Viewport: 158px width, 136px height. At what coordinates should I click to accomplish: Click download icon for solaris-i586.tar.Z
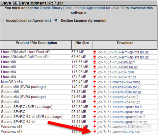tap(94, 87)
